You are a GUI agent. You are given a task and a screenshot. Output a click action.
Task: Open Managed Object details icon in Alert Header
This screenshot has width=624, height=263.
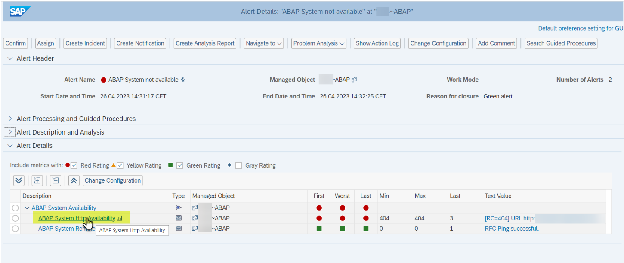(354, 80)
